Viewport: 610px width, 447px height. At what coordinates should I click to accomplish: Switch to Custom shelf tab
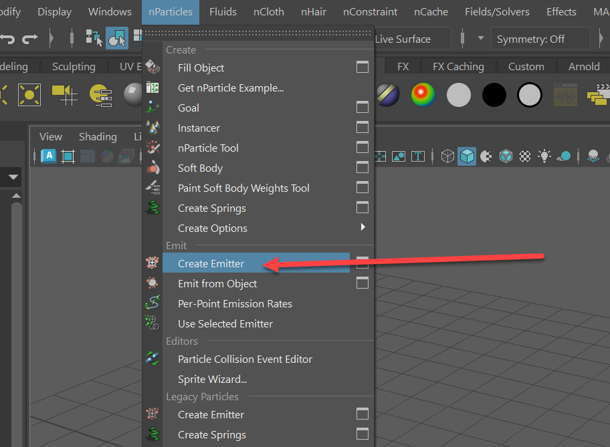pyautogui.click(x=526, y=67)
